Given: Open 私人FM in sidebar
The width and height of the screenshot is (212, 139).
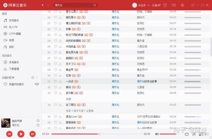Looking at the screenshot, I should click(x=11, y=27).
